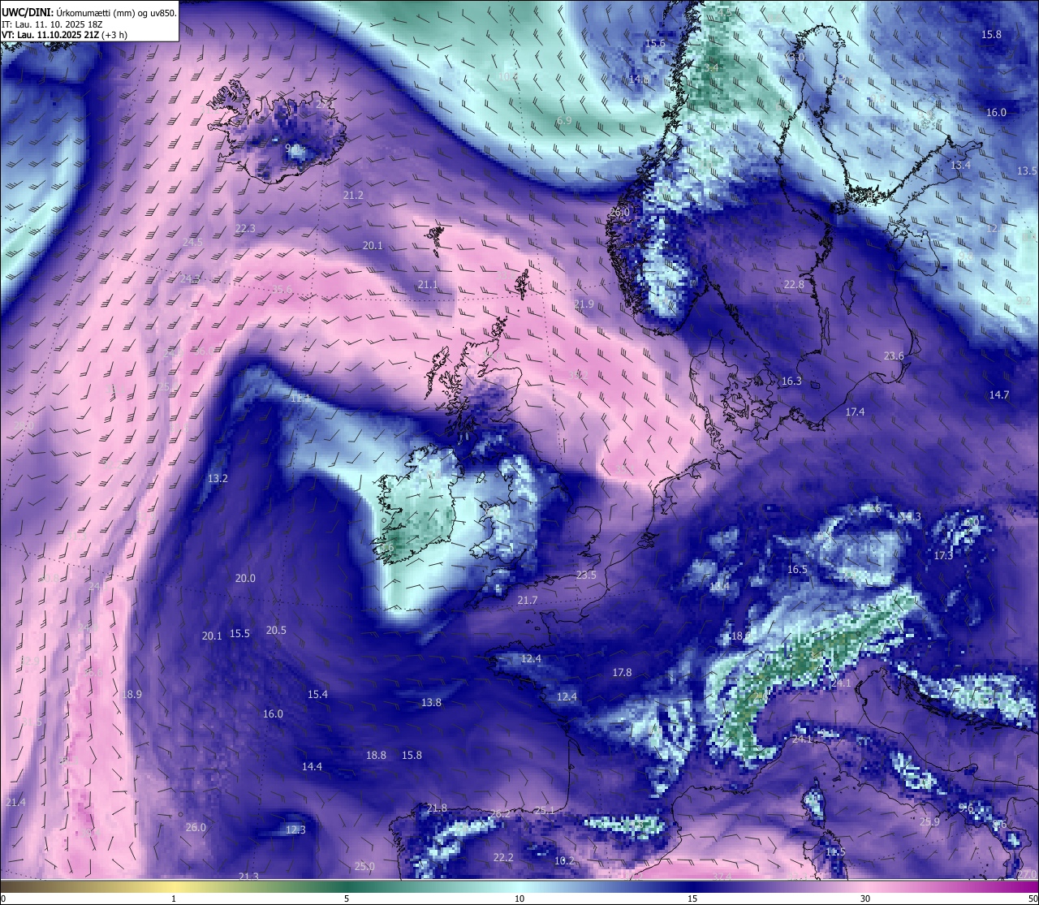The width and height of the screenshot is (1039, 905).
Task: Click the 22.2 value over Spain
Action: tap(503, 858)
